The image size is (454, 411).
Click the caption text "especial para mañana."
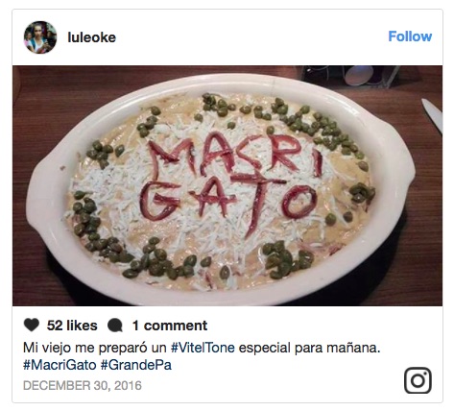[309, 348]
